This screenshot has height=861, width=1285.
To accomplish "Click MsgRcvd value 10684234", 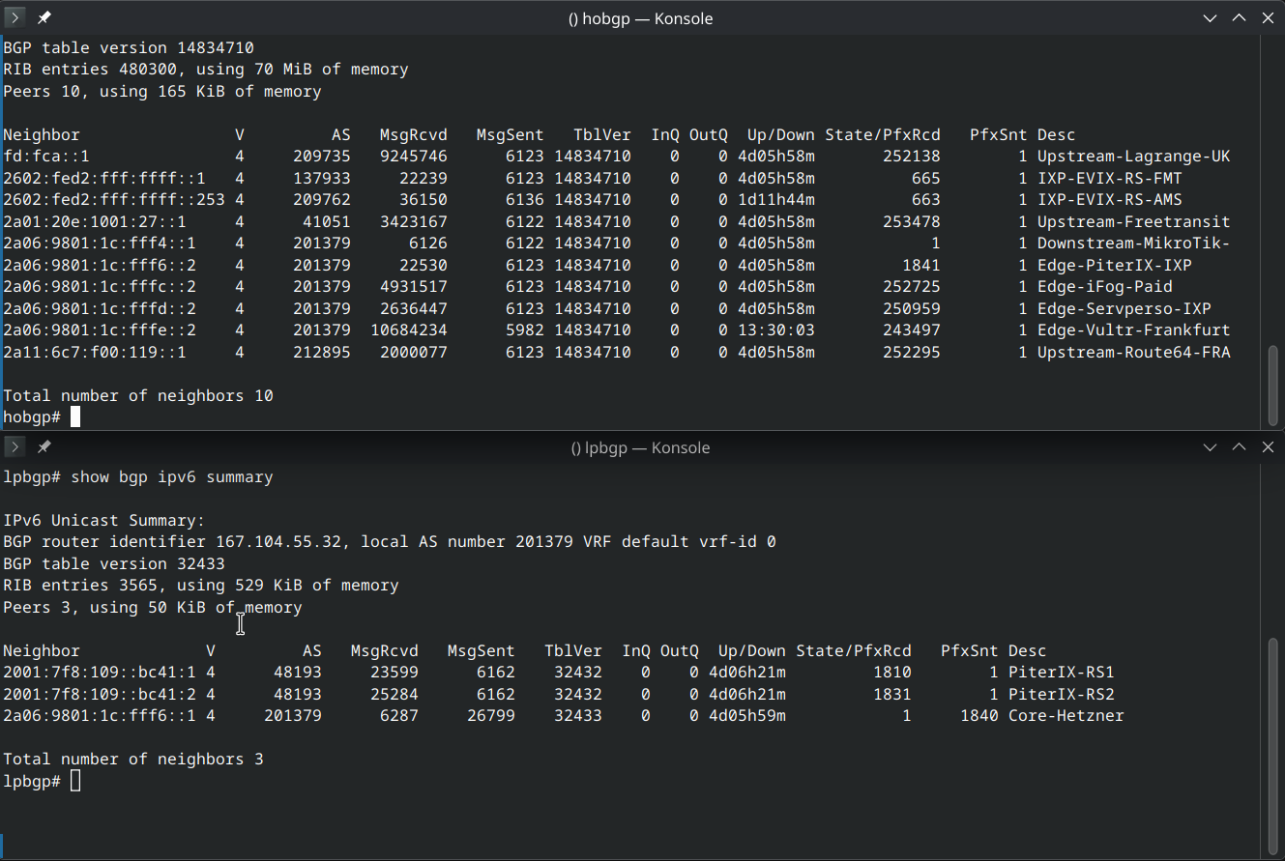I will click(409, 330).
